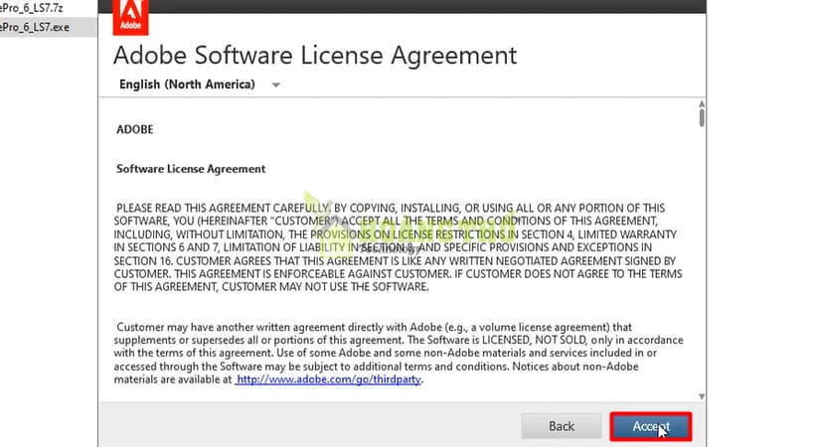Click the Adobe Software License Agreement title
The width and height of the screenshot is (815, 447).
(315, 54)
